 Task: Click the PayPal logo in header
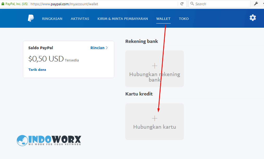click(31, 18)
